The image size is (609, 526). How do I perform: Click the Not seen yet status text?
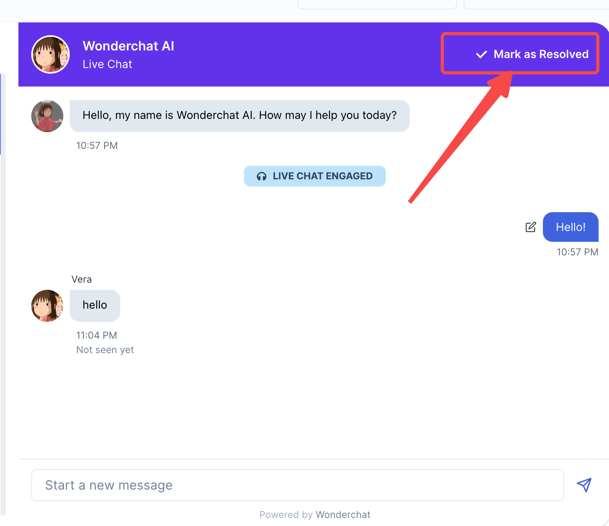105,350
